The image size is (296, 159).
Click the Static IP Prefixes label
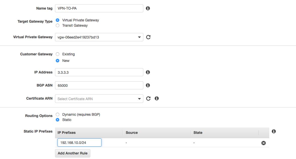tap(38, 131)
